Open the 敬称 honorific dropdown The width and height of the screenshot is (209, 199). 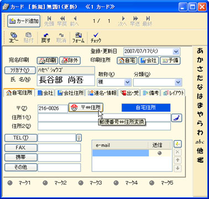[127, 82]
